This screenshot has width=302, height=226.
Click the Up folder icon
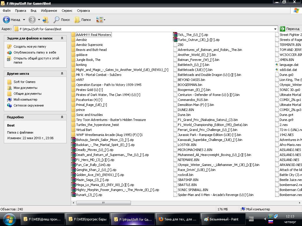pyautogui.click(x=45, y=20)
